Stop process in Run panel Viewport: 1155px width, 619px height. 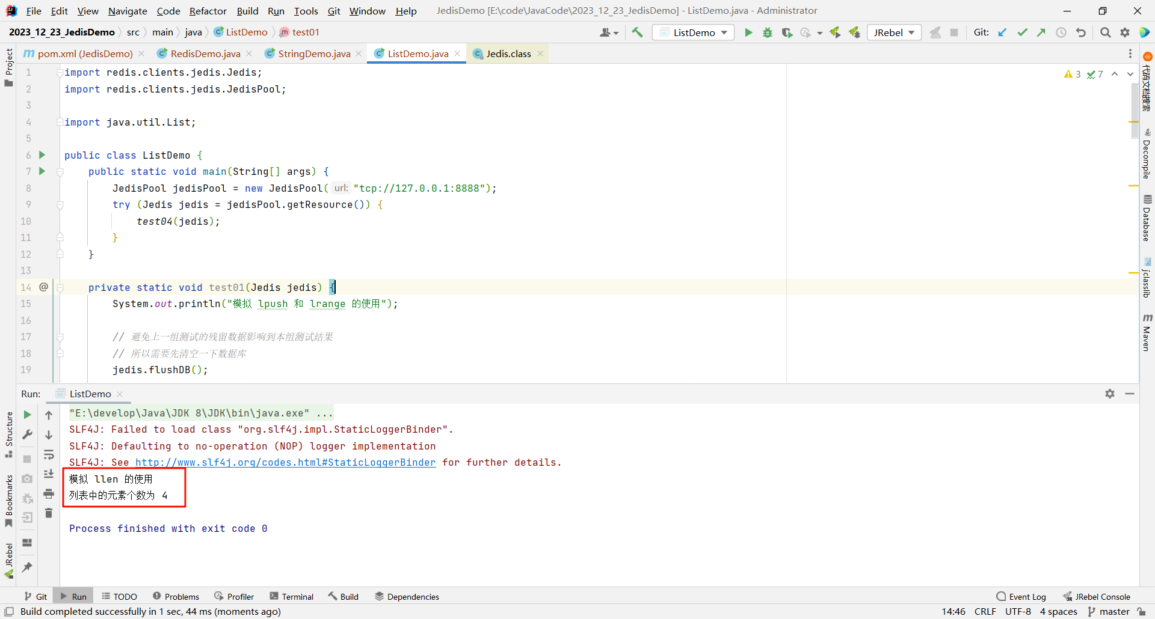click(27, 459)
